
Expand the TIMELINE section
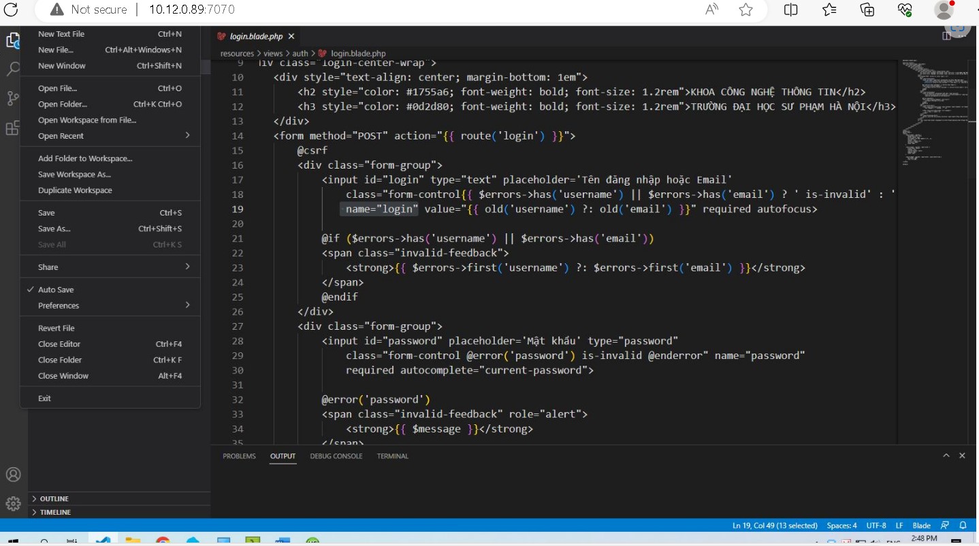(54, 513)
